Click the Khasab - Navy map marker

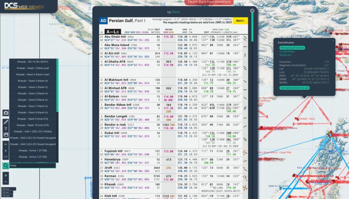[x=297, y=119]
